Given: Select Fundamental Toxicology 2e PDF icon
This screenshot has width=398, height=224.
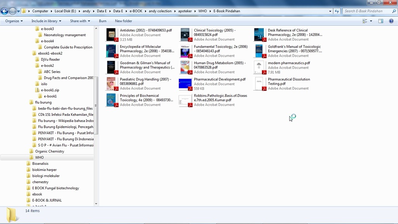Looking at the screenshot, I should (185, 51).
